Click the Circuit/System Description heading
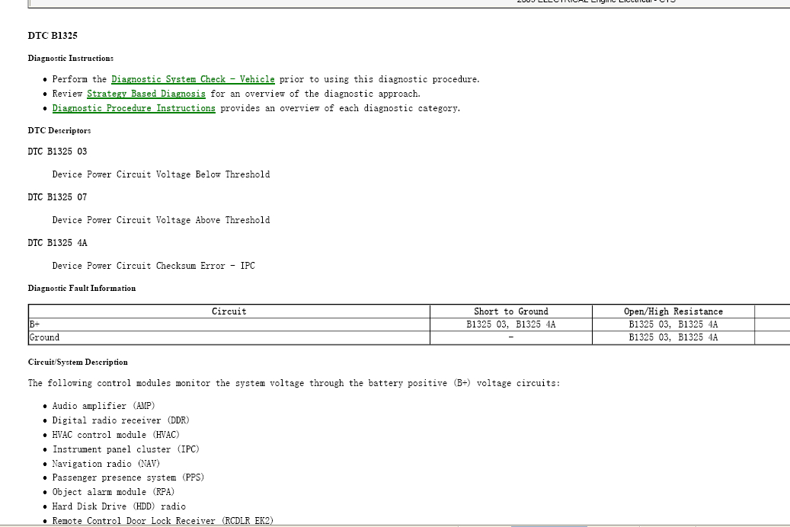790x527 pixels. point(78,363)
